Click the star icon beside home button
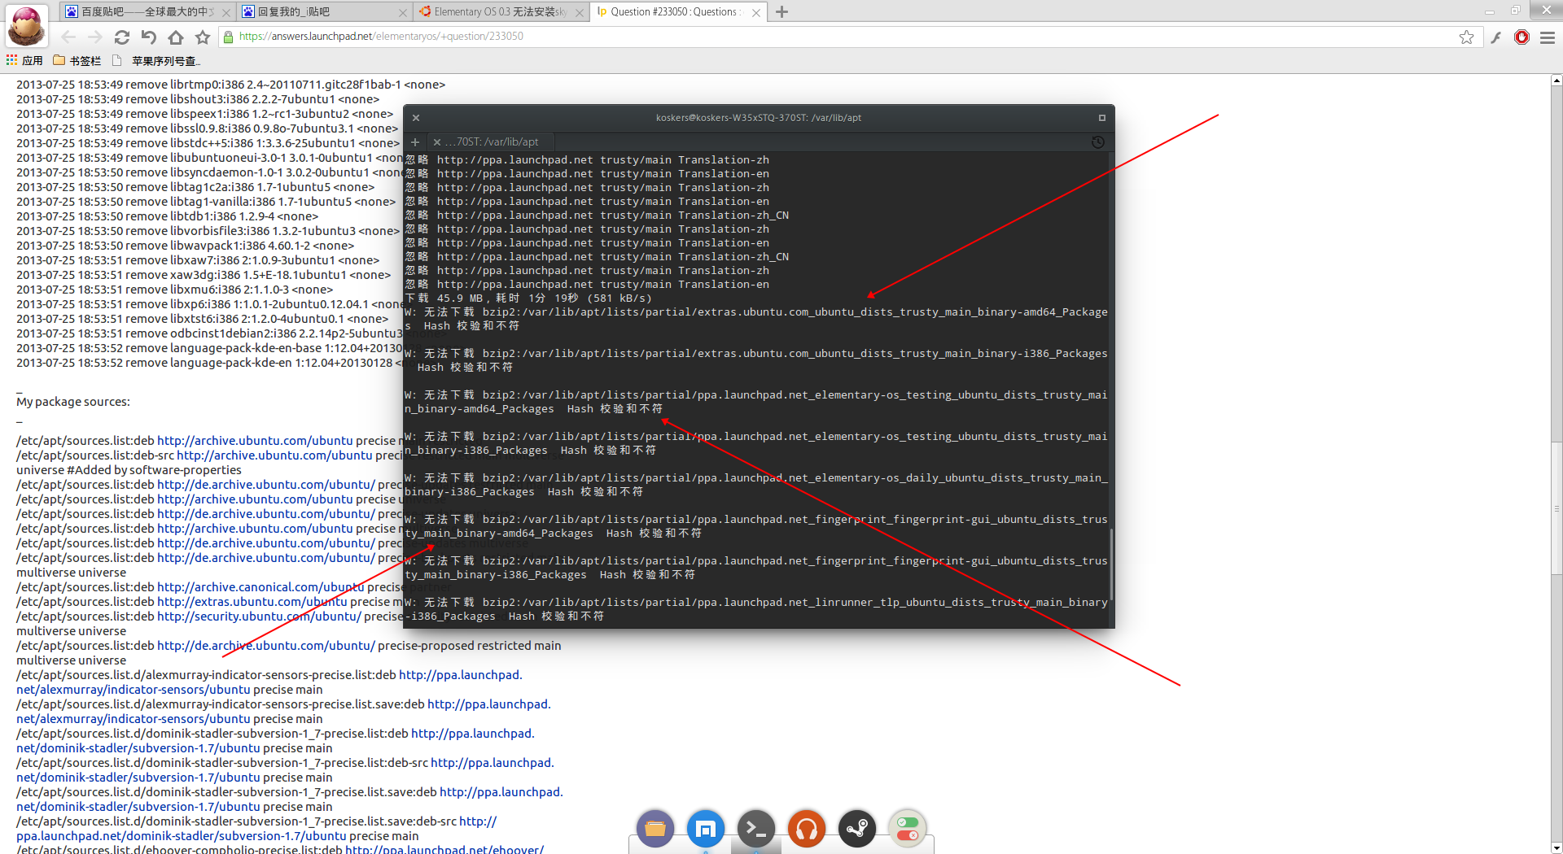Screen dimensions: 1563x854 pos(203,37)
